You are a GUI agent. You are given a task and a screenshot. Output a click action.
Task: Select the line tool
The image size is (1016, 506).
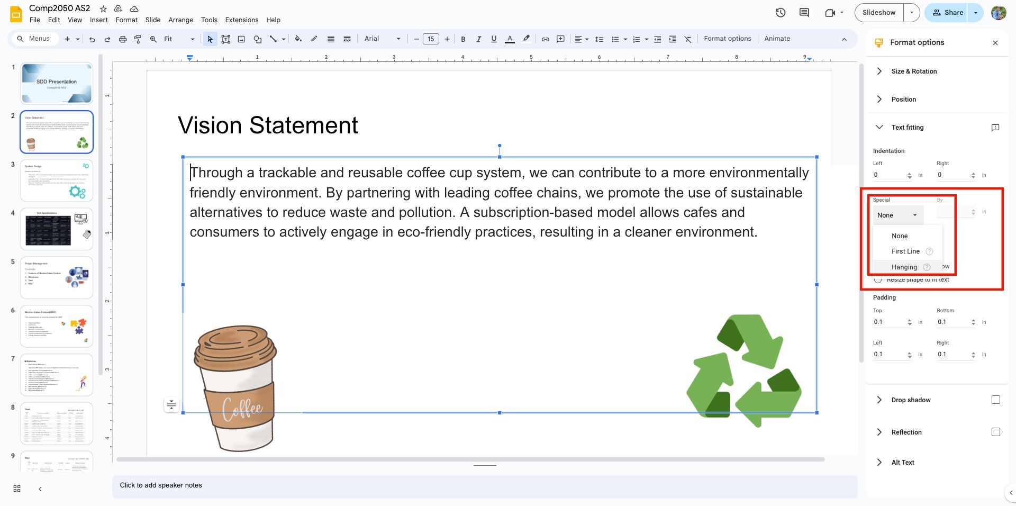(273, 39)
